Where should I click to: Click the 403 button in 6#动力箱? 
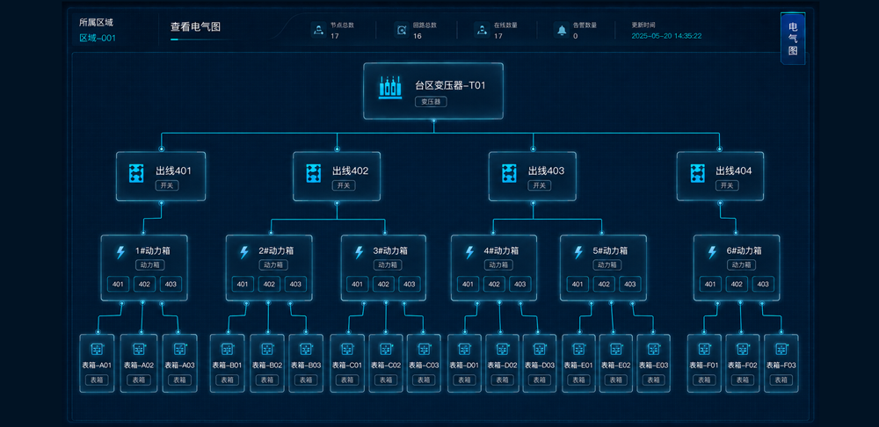pyautogui.click(x=763, y=284)
